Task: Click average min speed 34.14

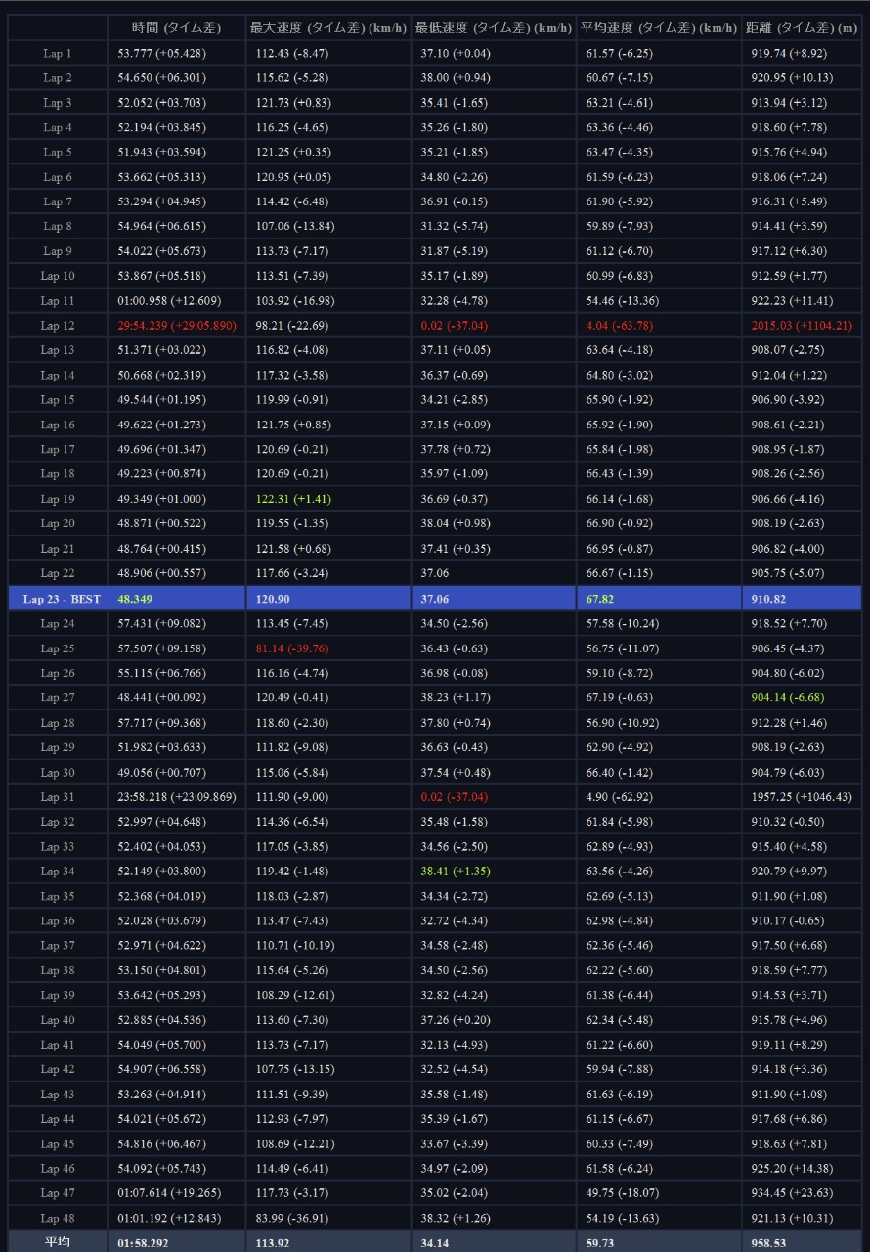Action: tap(435, 1243)
